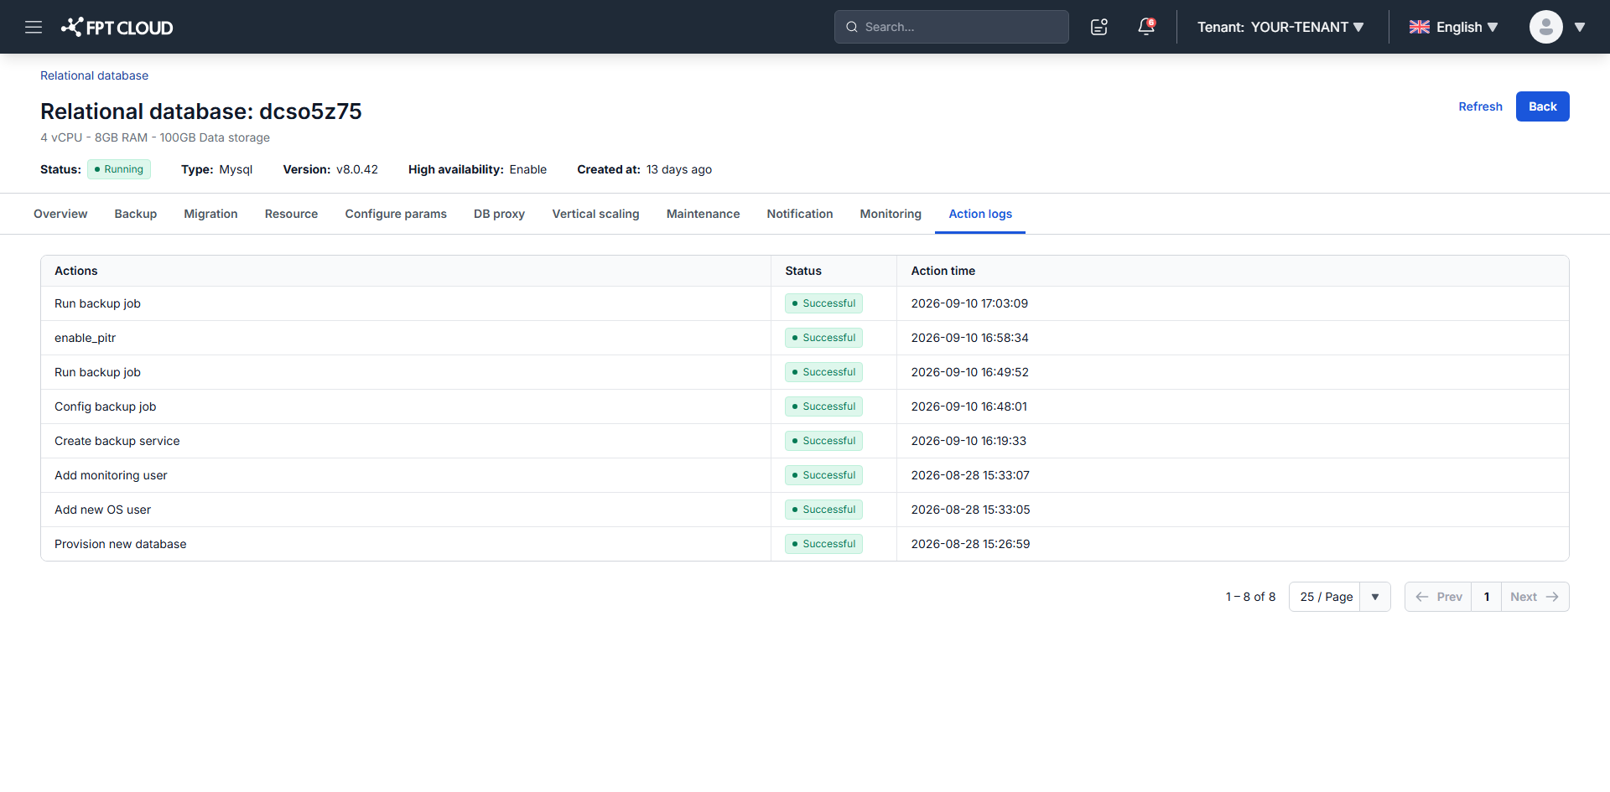The image size is (1610, 792).
Task: Open the 25 / Page size dropdown
Action: coord(1339,597)
